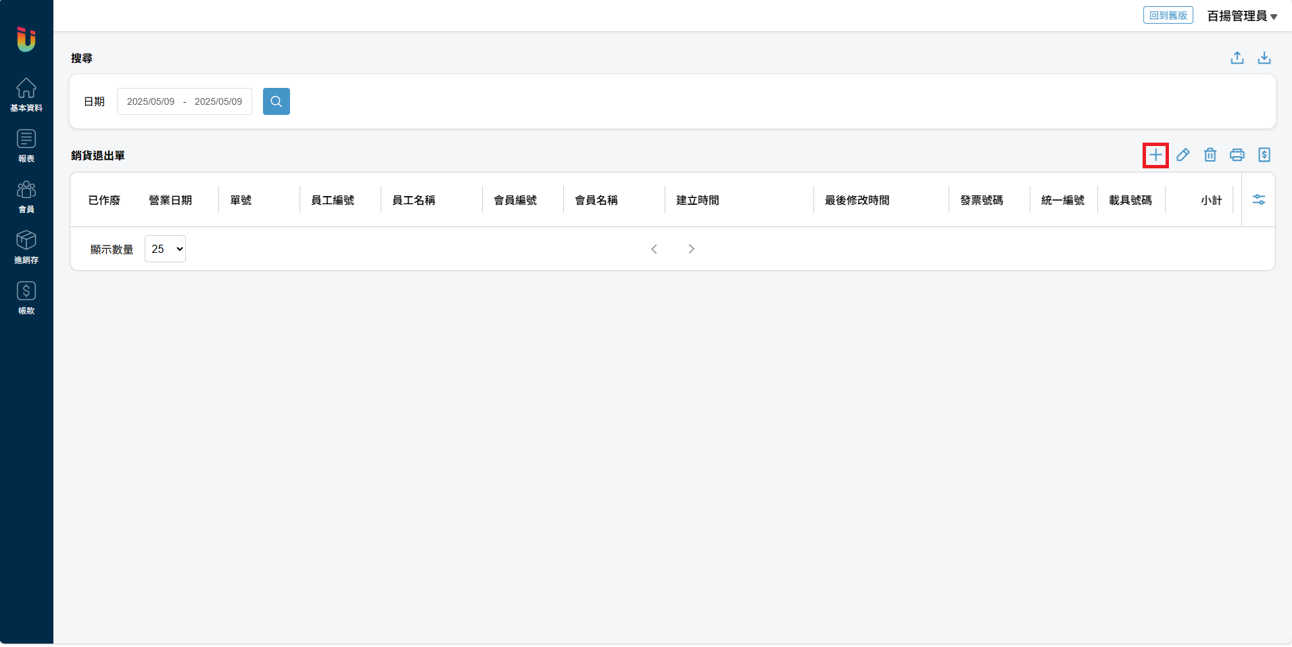This screenshot has height=647, width=1292.
Task: Go to next page arrow
Action: pyautogui.click(x=691, y=249)
